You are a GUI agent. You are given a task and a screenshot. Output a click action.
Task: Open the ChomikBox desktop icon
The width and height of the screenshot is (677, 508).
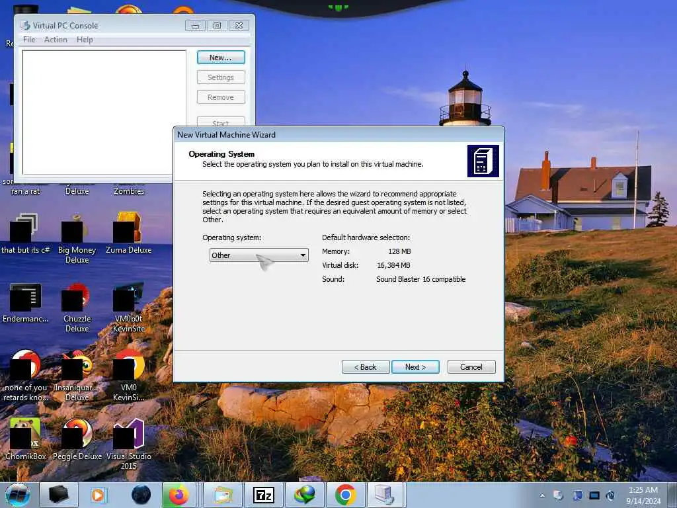[x=25, y=440]
